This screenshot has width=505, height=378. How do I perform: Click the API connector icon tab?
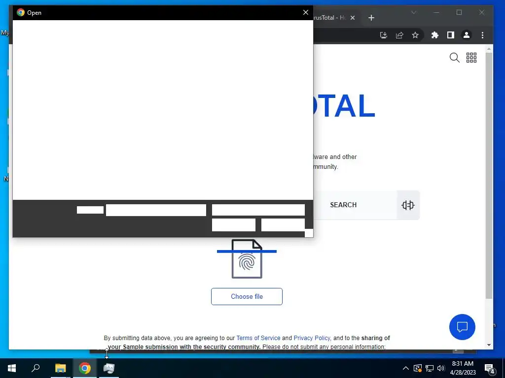(408, 205)
